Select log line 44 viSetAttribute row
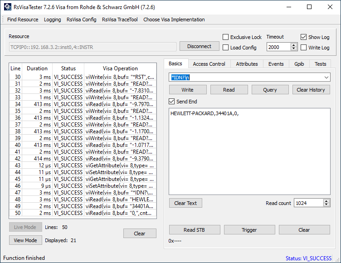Viewport: 341px width, 263px height. [83, 172]
